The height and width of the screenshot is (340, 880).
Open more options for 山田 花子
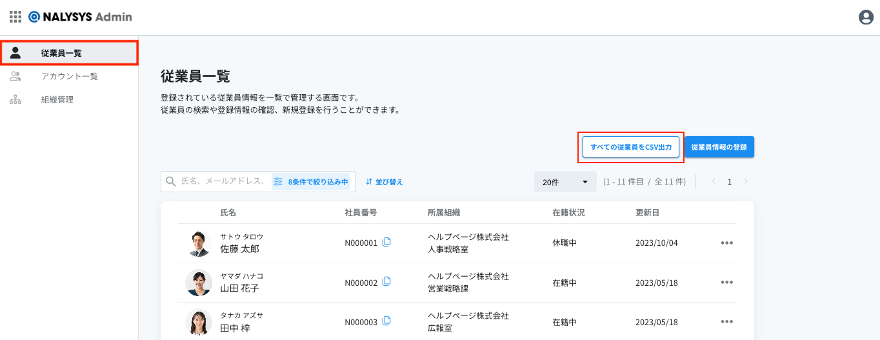click(x=727, y=283)
